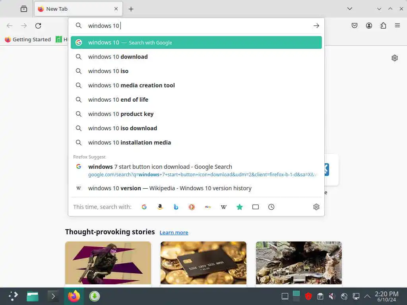Go forward to next page
This screenshot has height=305, width=407.
pyautogui.click(x=24, y=26)
